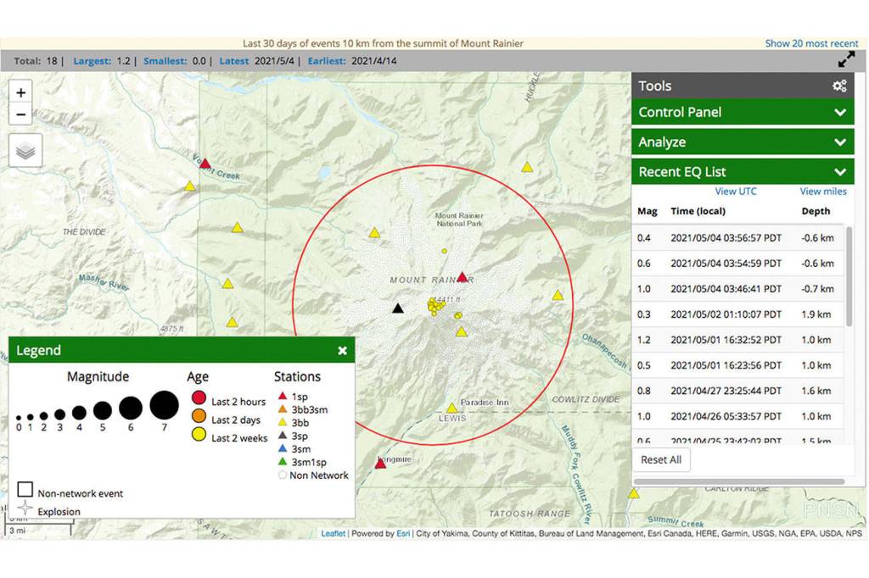Click the black station triangle on the map
Screen dimensions: 869x578
tap(398, 308)
